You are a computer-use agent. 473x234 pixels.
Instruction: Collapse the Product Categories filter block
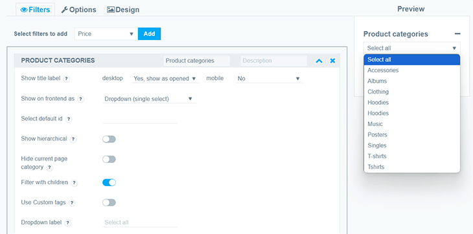tap(319, 61)
